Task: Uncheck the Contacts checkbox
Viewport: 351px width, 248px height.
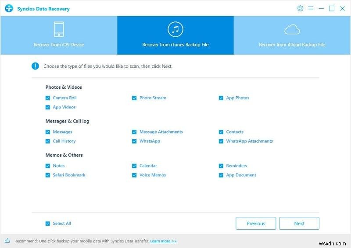Action: 221,132
